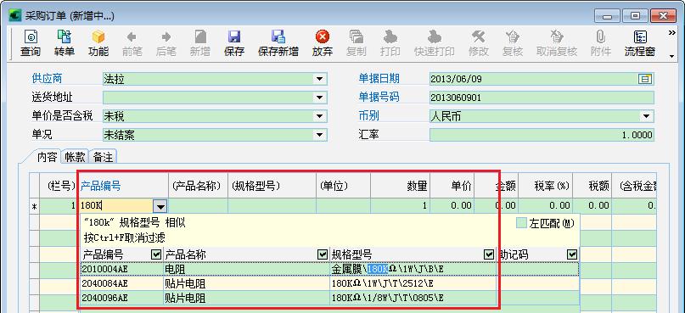Open the 供应商 supplier dropdown
Screen dimensions: 685x313
tap(320, 79)
